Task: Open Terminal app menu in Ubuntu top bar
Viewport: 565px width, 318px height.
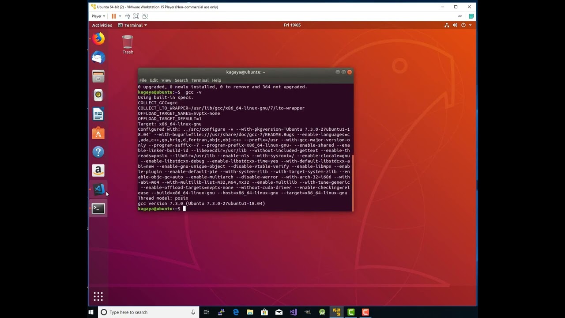Action: coord(132,25)
